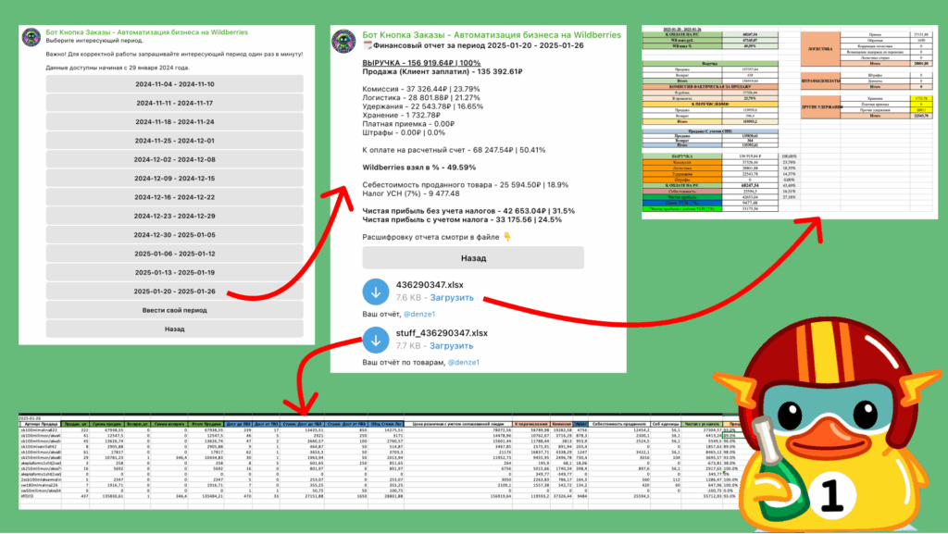
Task: Choose the period 2025-01-06 - 2025-01-12
Action: (175, 254)
